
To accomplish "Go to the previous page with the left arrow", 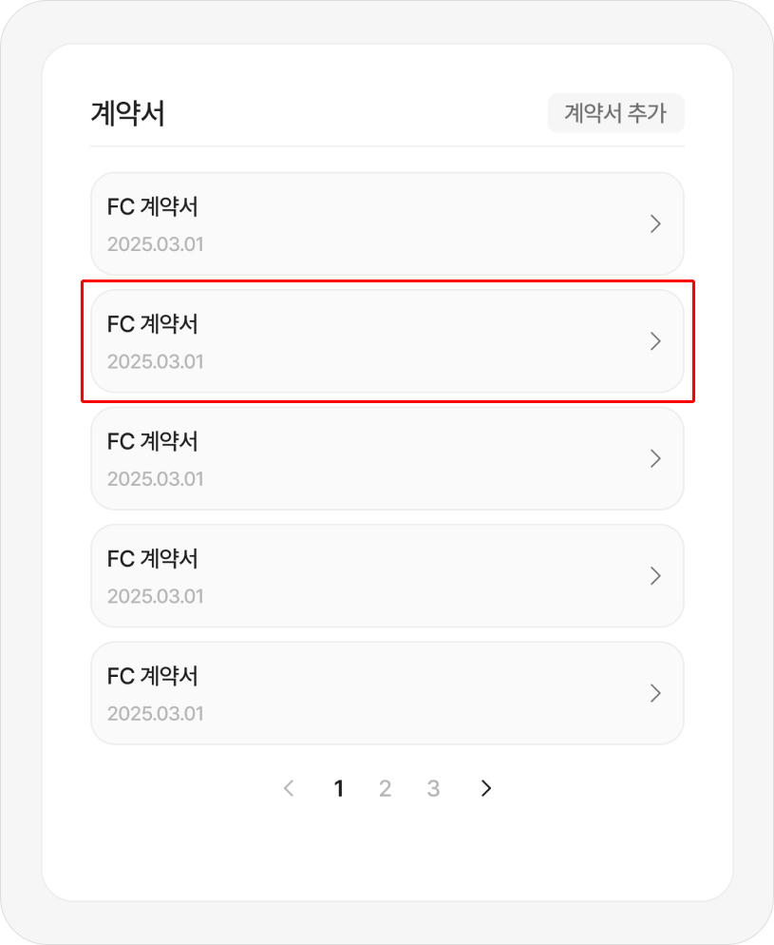I will [290, 788].
